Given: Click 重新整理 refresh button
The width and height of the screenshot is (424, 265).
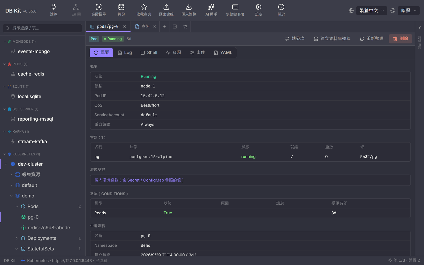Looking at the screenshot, I should pos(372,39).
